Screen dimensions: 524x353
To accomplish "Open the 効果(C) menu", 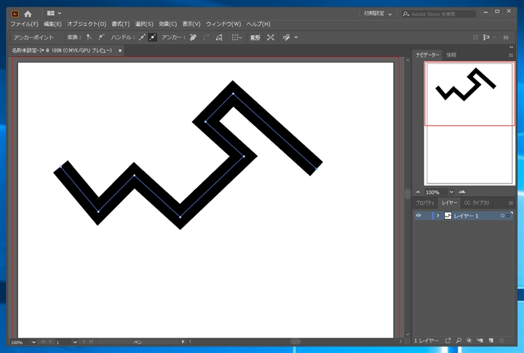I will (168, 24).
